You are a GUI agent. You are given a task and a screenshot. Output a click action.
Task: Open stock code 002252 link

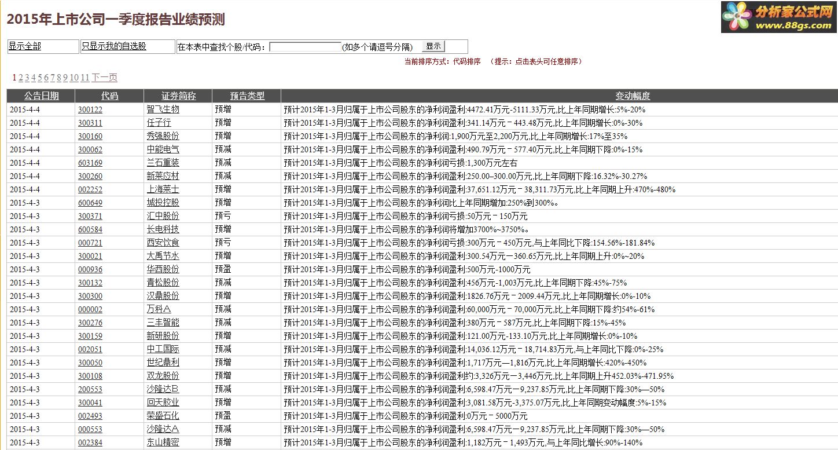pos(90,189)
